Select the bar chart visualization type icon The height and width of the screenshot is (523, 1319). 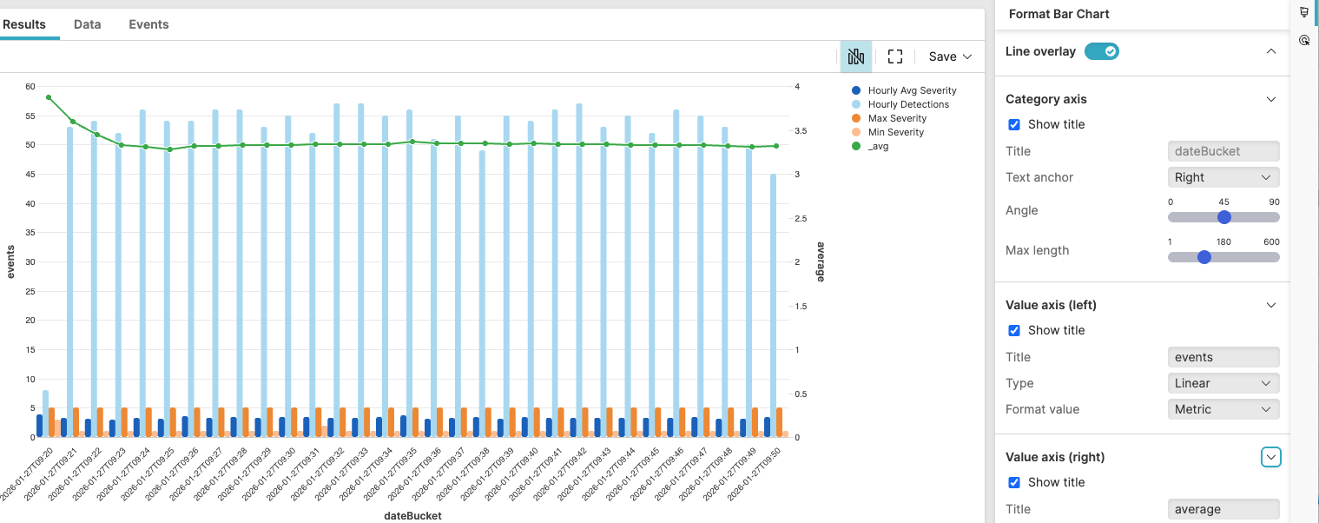855,56
